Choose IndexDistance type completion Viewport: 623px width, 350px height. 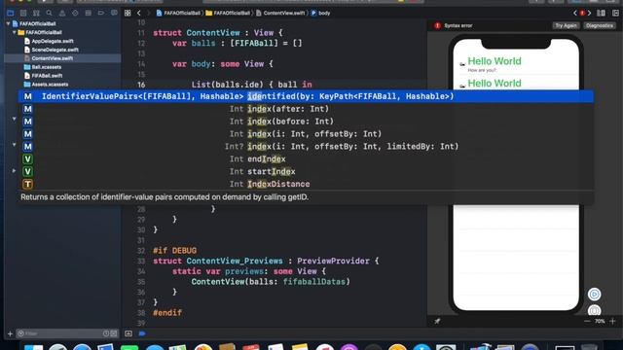[x=306, y=184]
